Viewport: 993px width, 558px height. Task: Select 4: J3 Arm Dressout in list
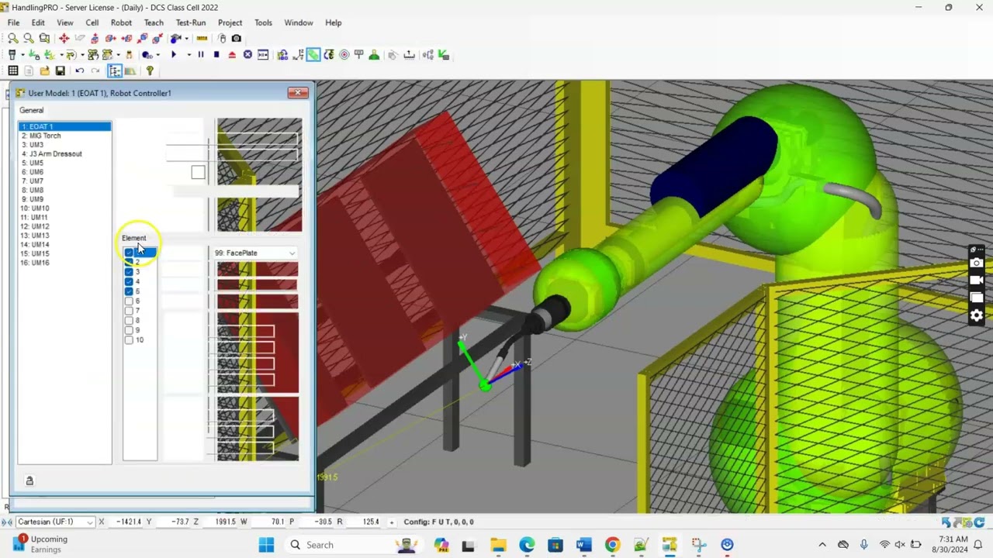coord(51,153)
